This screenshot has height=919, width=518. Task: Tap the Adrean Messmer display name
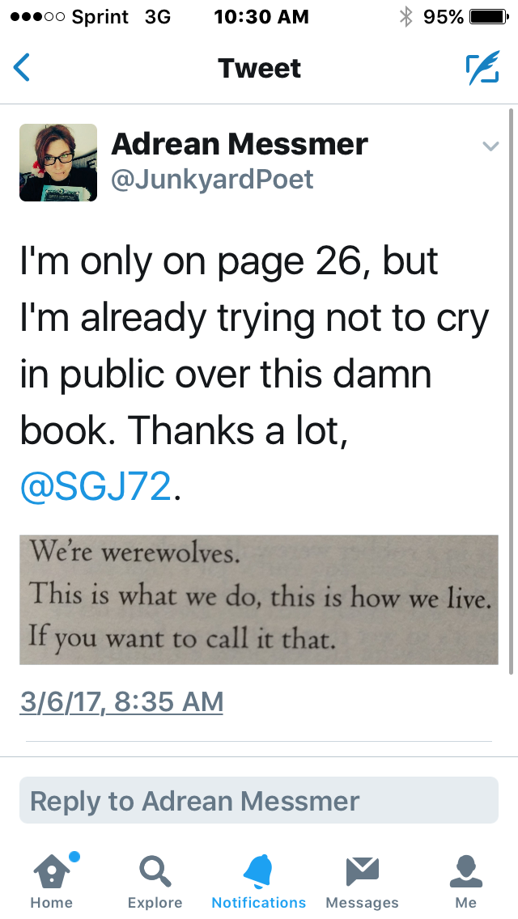tap(240, 144)
